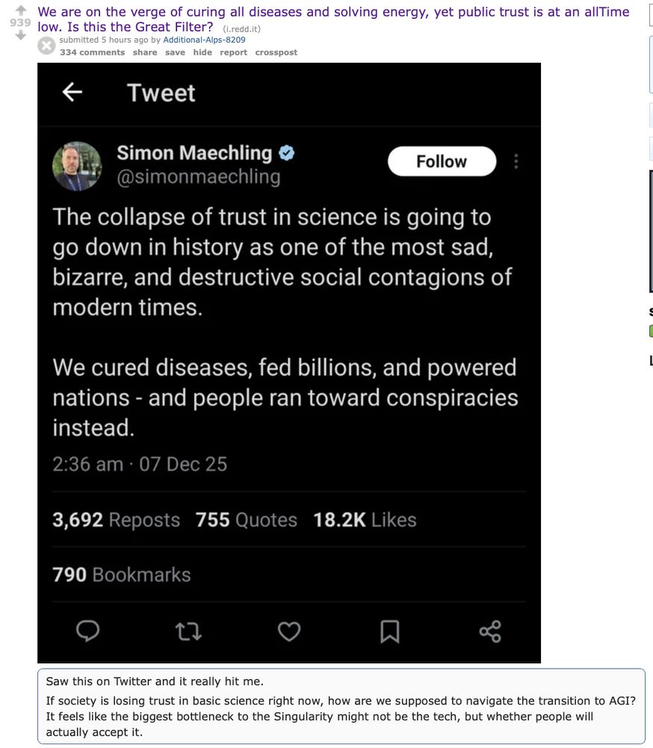This screenshot has height=748, width=653.
Task: Upvote the Reddit post with the arrow
Action: click(x=20, y=8)
